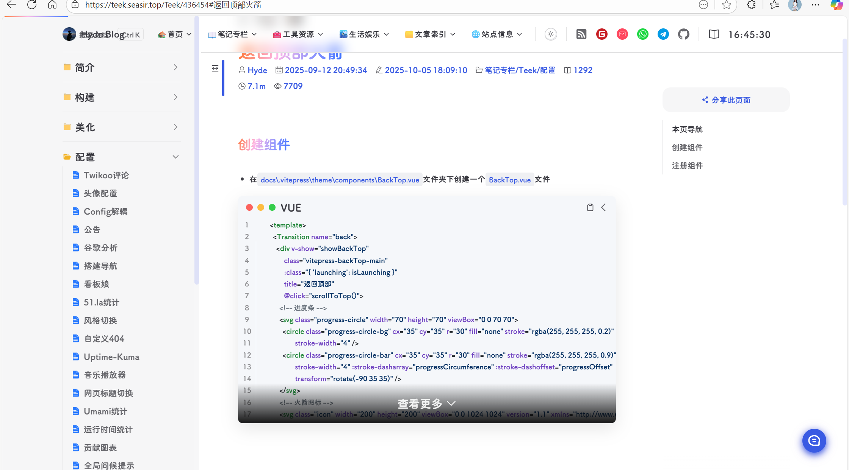This screenshot has height=470, width=849.
Task: Open the 工具资源 navigation menu
Action: point(298,34)
